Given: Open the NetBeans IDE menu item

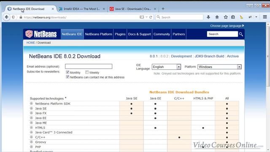Looking at the screenshot, I should [x=72, y=34].
